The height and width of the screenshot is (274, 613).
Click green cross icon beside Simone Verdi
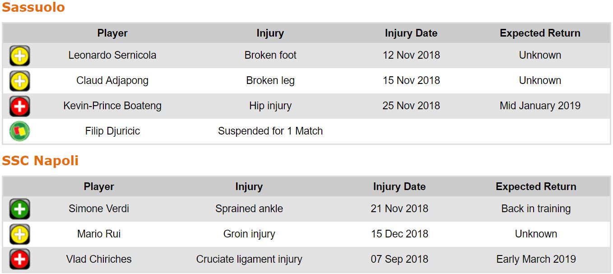(x=19, y=209)
